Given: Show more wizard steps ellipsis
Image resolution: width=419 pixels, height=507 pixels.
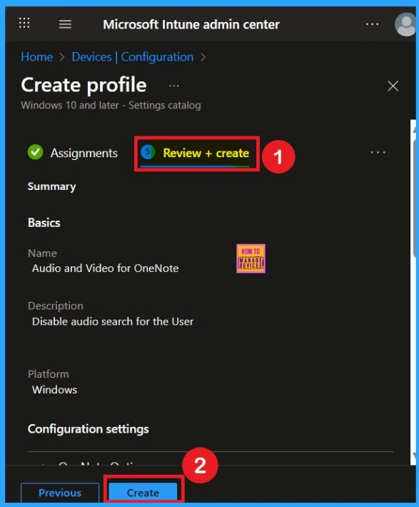Looking at the screenshot, I should (x=378, y=152).
